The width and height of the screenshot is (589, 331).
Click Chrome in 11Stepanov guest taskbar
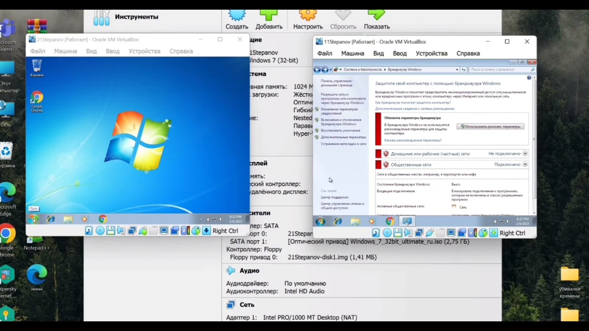pos(389,222)
